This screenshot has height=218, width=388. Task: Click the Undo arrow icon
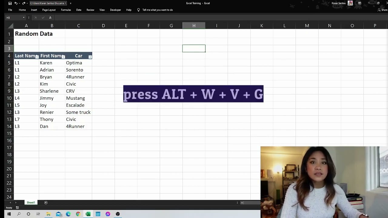[x=16, y=3]
